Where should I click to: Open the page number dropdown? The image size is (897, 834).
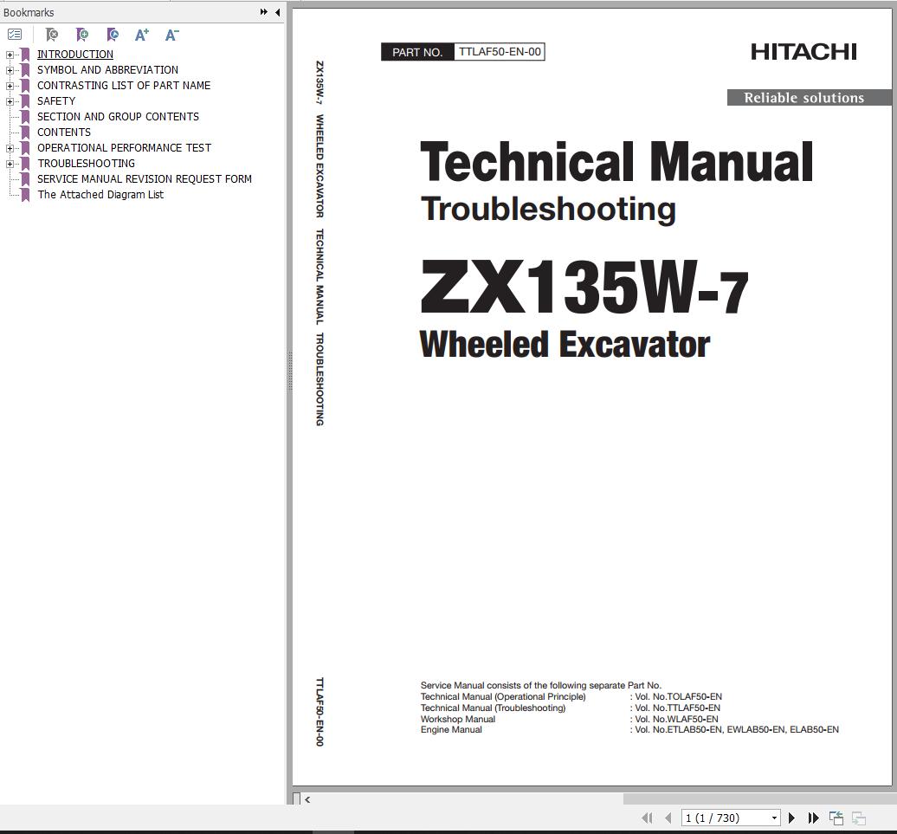pyautogui.click(x=774, y=818)
